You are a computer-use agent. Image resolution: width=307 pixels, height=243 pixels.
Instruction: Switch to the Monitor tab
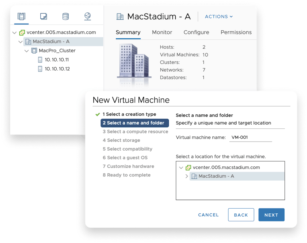(x=162, y=32)
